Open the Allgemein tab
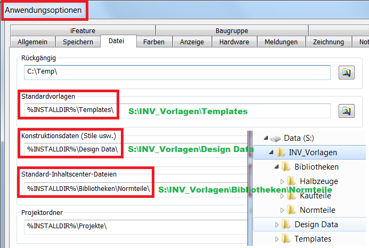This screenshot has height=248, width=369. pos(32,42)
